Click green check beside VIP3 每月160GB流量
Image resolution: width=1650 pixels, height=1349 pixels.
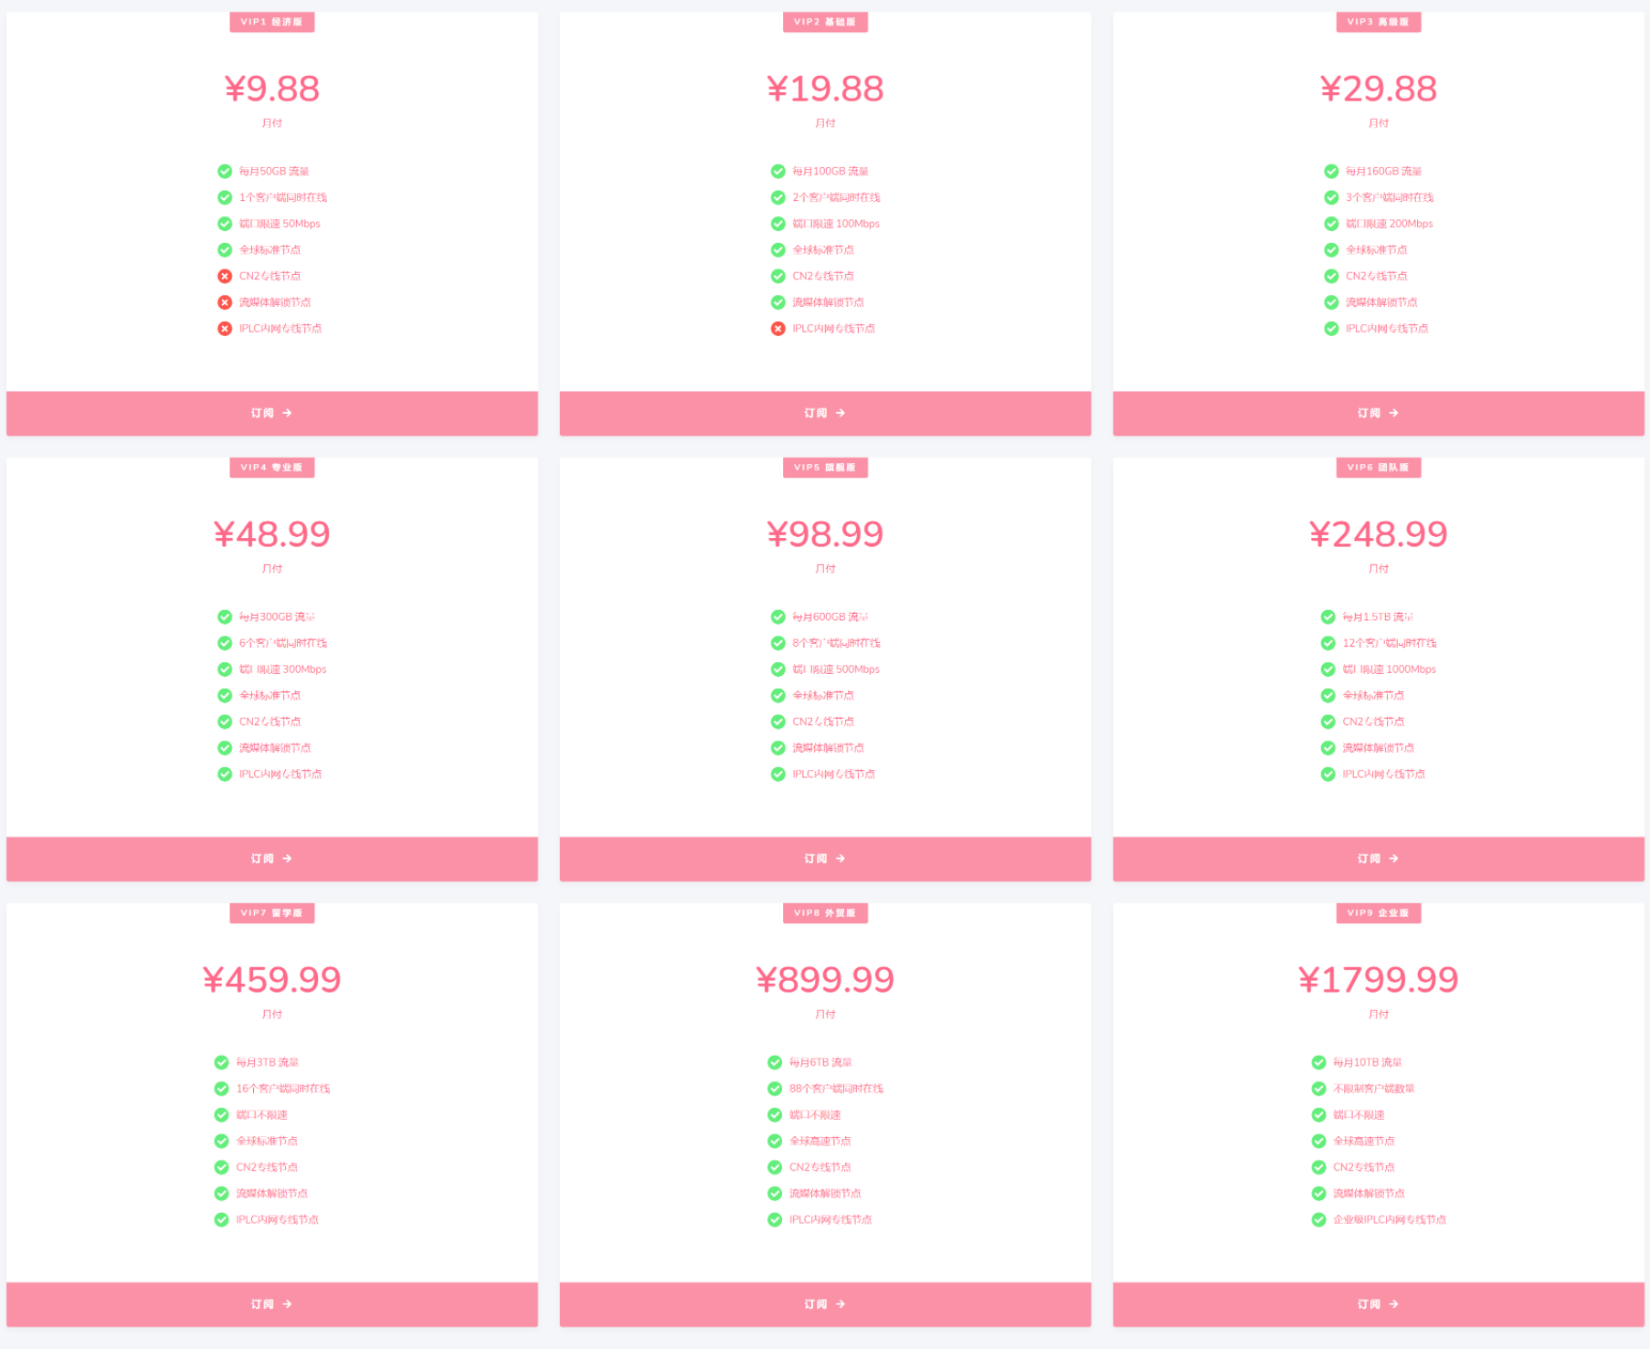click(1331, 172)
